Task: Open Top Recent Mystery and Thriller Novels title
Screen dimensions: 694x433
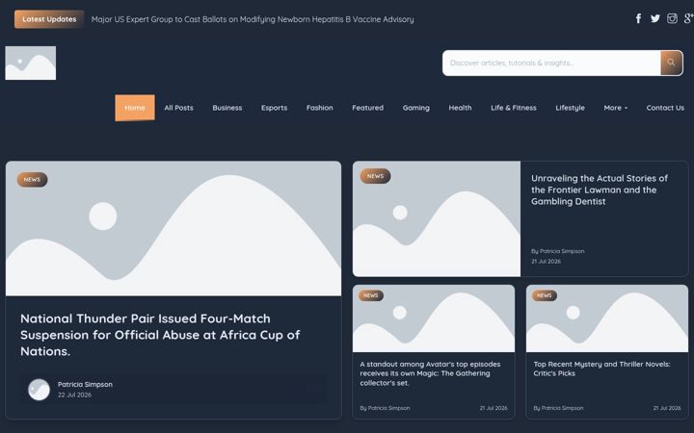Action: (x=601, y=369)
